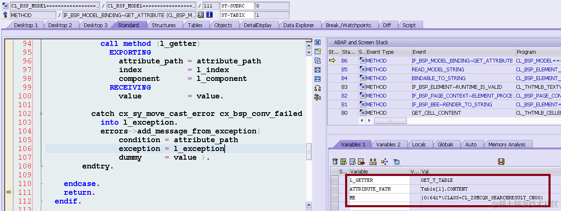Open the DetailDisplay tab
The height and width of the screenshot is (211, 561).
258,25
